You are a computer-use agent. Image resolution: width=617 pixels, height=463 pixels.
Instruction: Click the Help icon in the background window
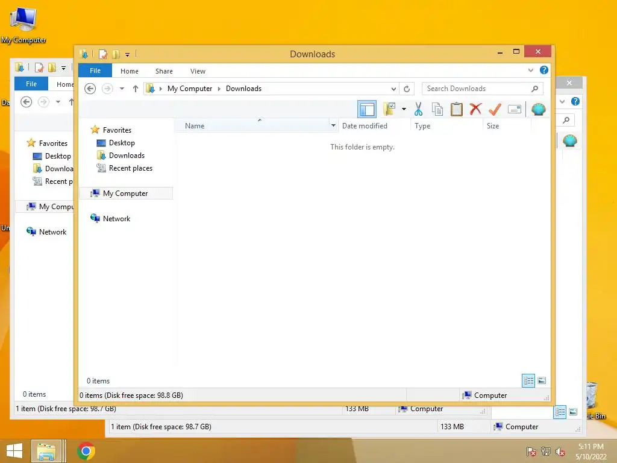point(575,101)
